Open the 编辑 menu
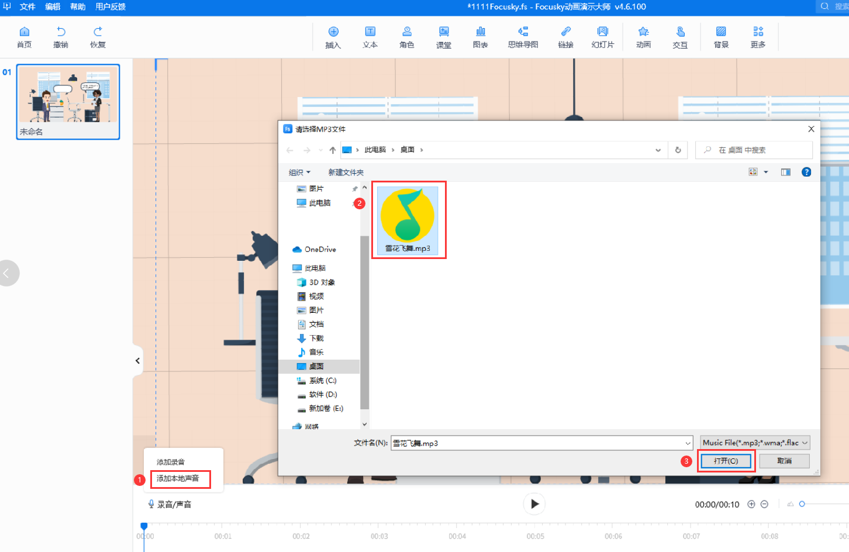Image resolution: width=849 pixels, height=552 pixels. [53, 6]
